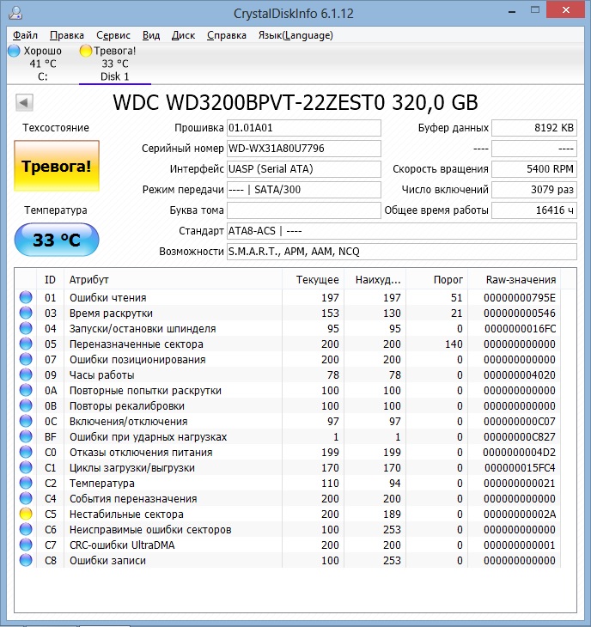The height and width of the screenshot is (627, 591).
Task: Click the yellow Тревога! Disk 1 status icon
Action: (86, 51)
